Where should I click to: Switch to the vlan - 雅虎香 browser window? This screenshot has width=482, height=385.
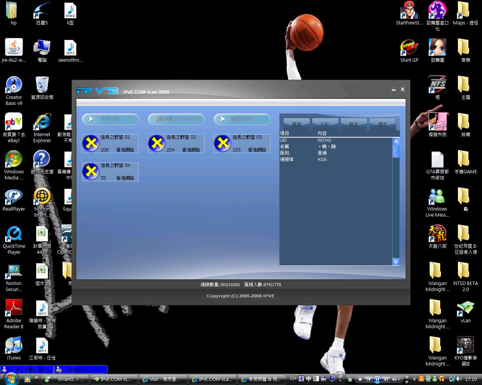click(163, 379)
